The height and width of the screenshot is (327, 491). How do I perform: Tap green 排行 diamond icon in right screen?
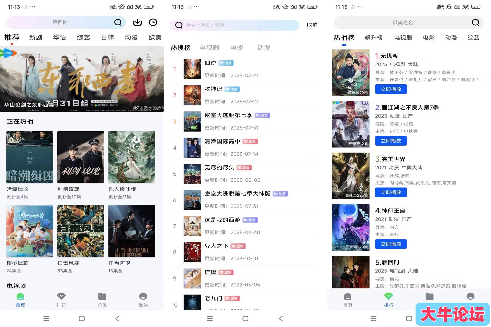(x=388, y=296)
